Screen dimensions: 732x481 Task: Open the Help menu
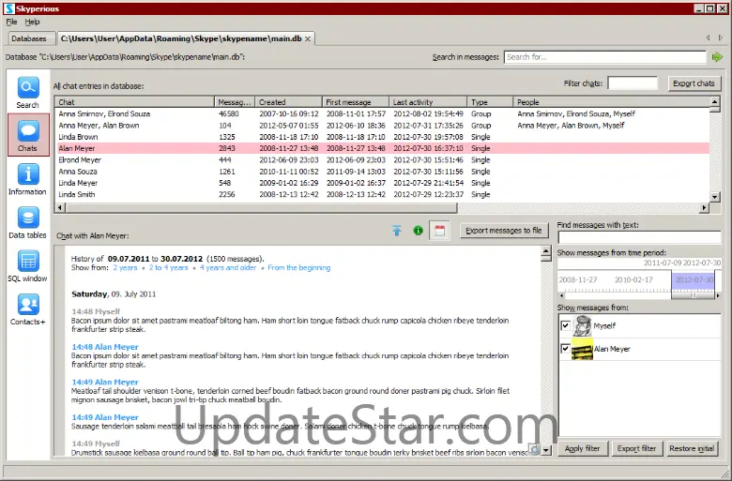tap(32, 22)
